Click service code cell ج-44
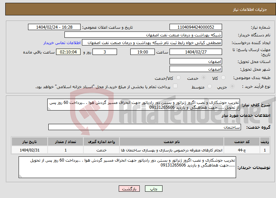Image resolution: width=276 pixels, height=198 pixels. click(x=242, y=150)
